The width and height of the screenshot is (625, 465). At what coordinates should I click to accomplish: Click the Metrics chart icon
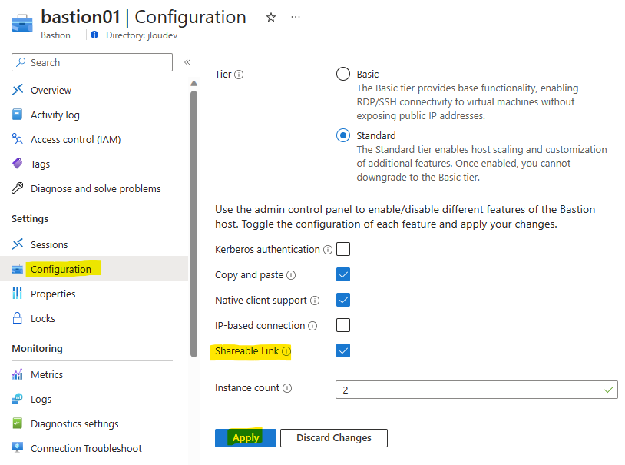(x=17, y=374)
